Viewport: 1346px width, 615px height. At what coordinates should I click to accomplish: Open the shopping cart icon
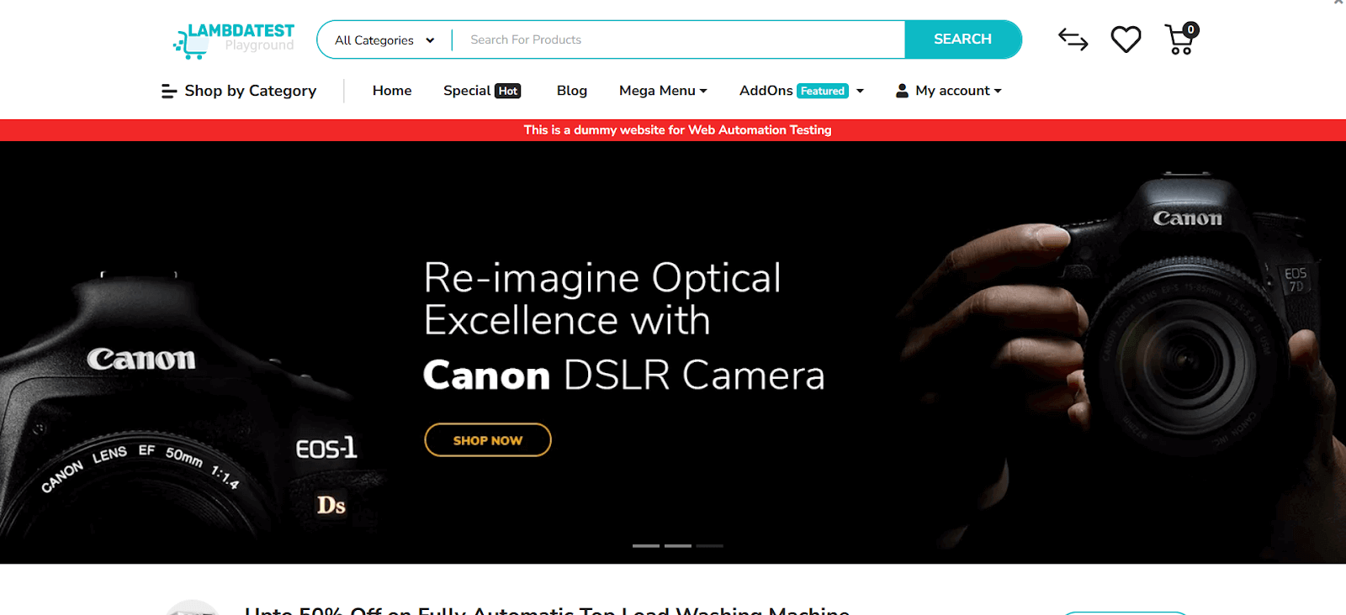[x=1180, y=39]
